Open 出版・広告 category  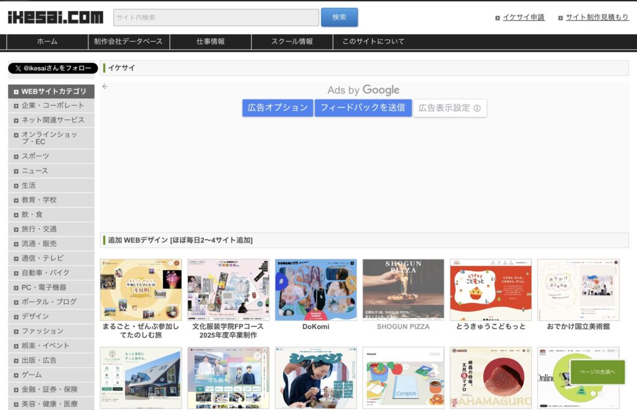[x=51, y=360]
